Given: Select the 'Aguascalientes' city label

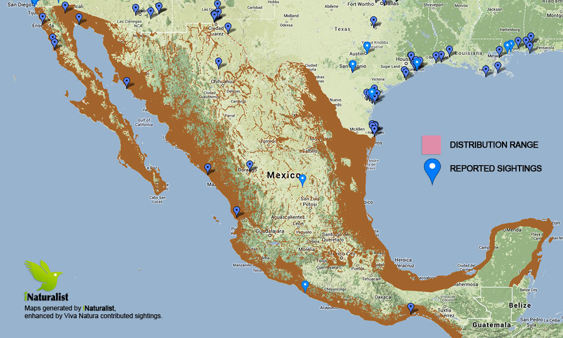Looking at the screenshot, I should point(288,217).
